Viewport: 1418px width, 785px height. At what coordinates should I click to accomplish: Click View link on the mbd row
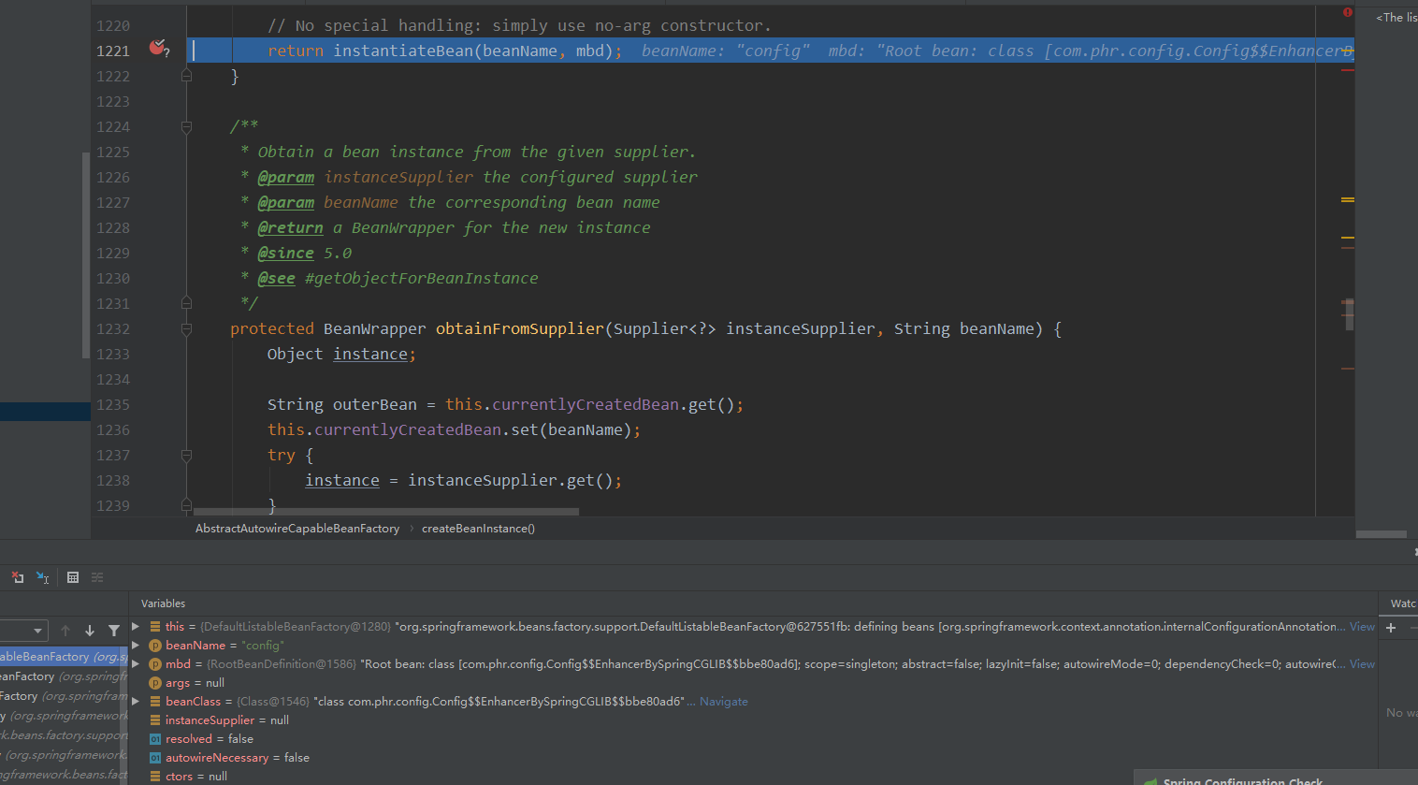pos(1362,664)
